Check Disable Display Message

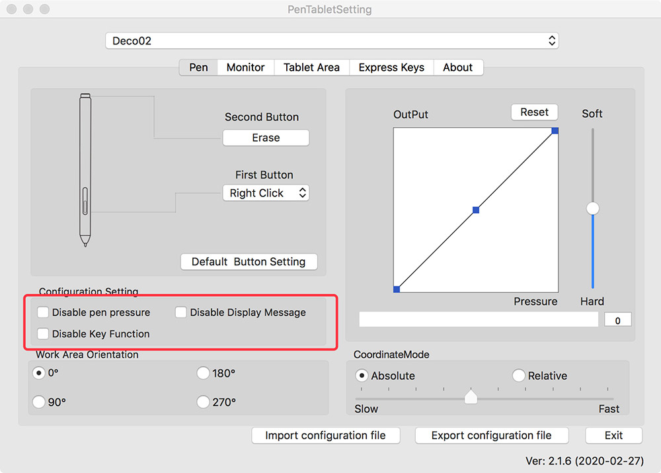(x=181, y=312)
